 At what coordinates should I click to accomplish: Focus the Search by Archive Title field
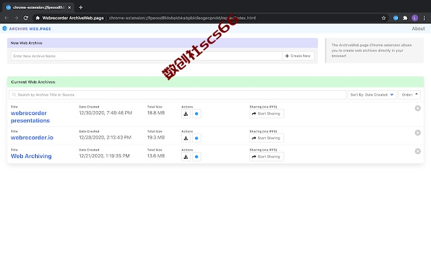click(178, 95)
